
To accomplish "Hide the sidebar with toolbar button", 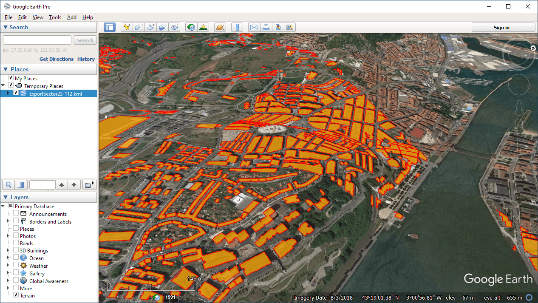I will (x=110, y=27).
